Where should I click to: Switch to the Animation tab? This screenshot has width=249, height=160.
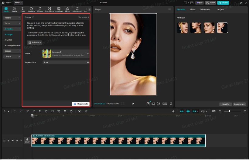tap(205, 9)
